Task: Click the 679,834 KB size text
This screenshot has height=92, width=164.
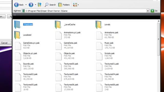Action: pyautogui.click(x=69, y=79)
